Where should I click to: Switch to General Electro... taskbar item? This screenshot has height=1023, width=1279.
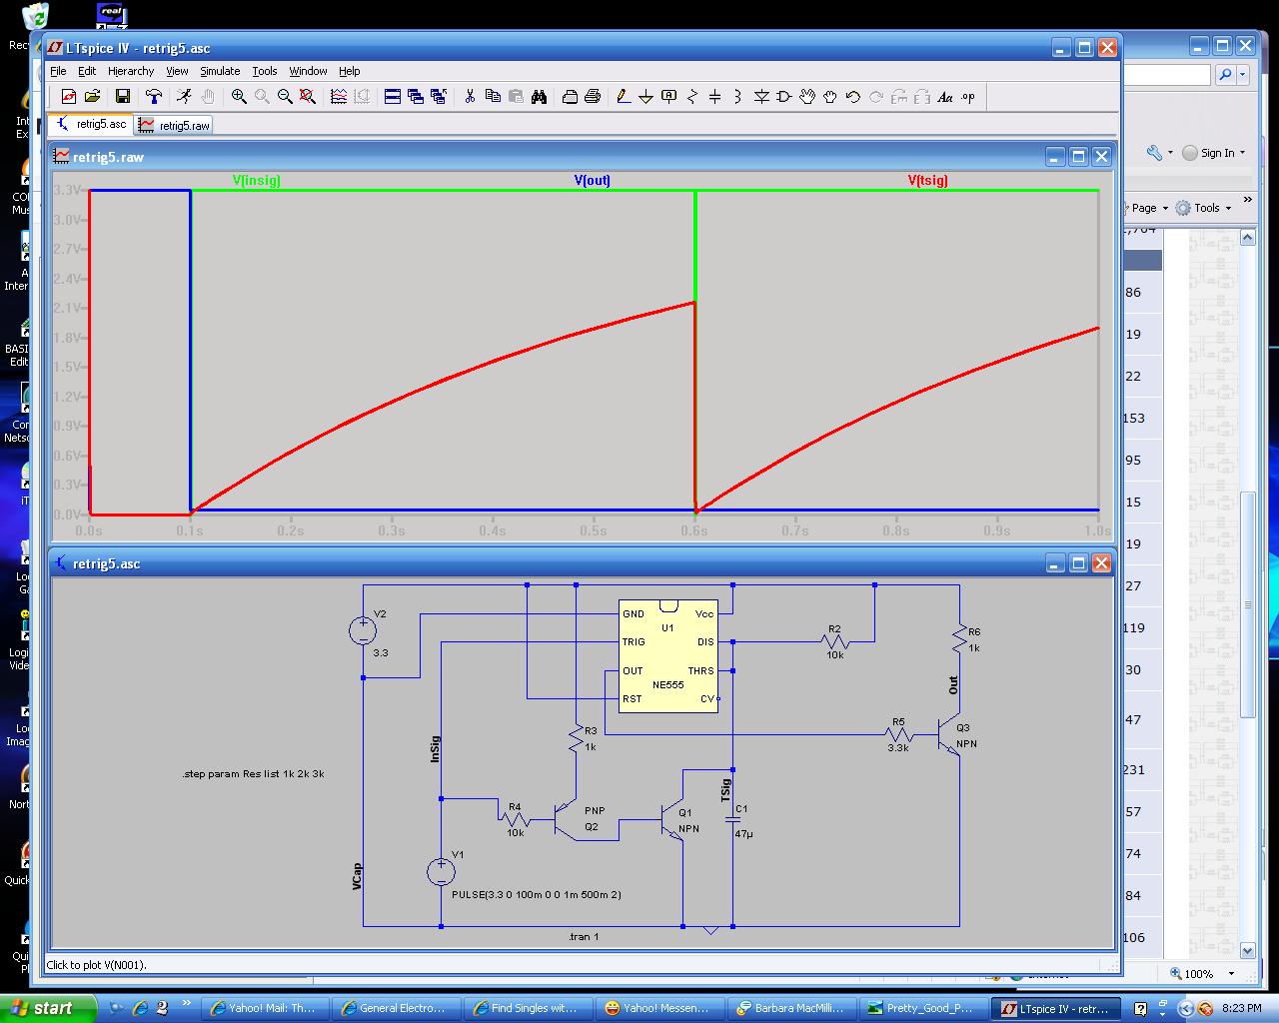tap(395, 1008)
